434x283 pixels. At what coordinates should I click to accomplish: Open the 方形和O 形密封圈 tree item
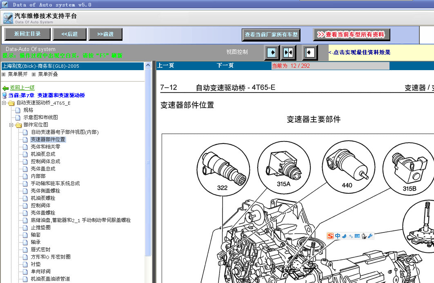pyautogui.click(x=51, y=257)
